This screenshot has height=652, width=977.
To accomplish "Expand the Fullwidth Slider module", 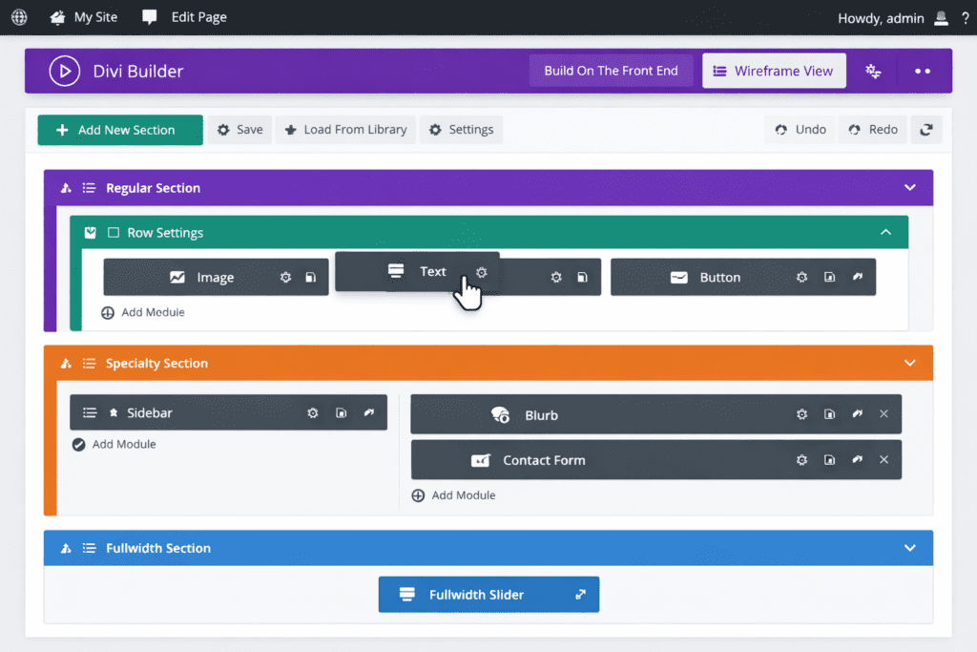I will click(581, 594).
